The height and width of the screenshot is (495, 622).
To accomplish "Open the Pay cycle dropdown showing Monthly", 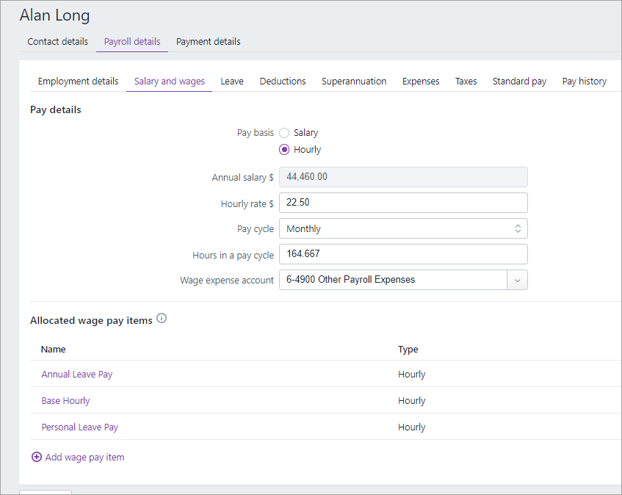I will (x=403, y=228).
